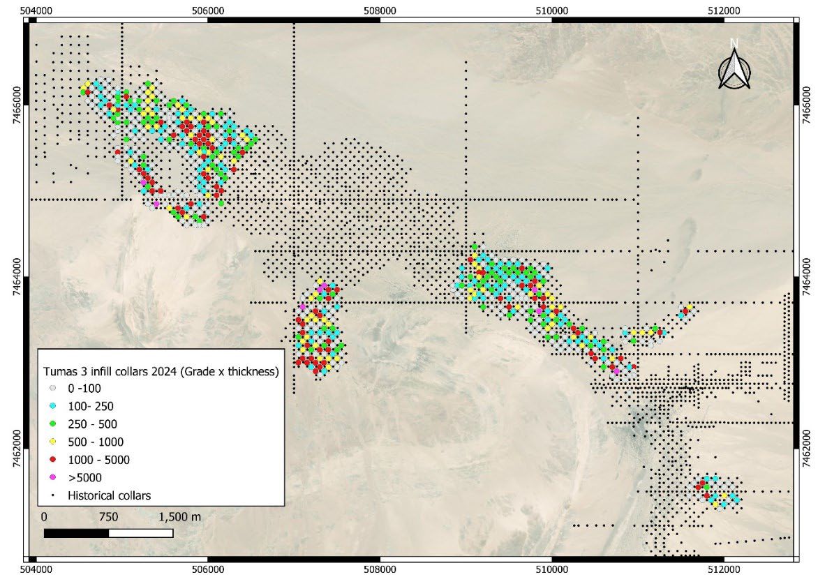Click the magenta >5000 legend dot
818x577 pixels.
pos(53,478)
